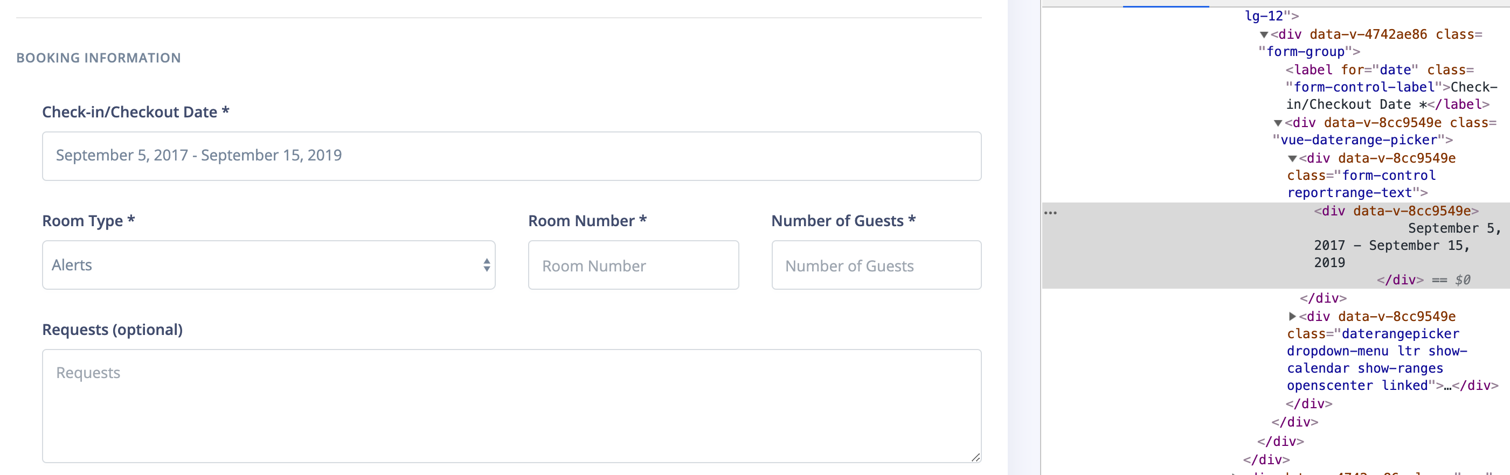Open the Room Type dropdown
Viewport: 1510px width, 475px height.
click(268, 265)
